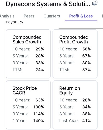Image resolution: width=103 pixels, height=130 pixels.
Task: Select the Profit & Loss tab
Action: [81, 16]
